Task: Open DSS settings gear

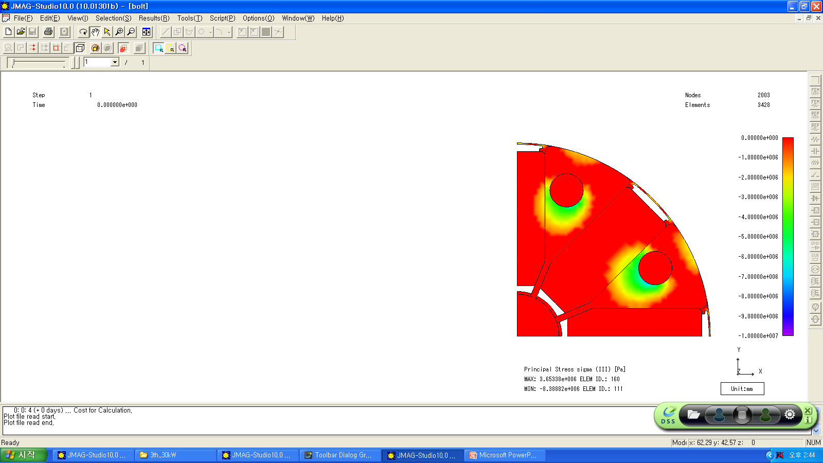Action: click(790, 415)
